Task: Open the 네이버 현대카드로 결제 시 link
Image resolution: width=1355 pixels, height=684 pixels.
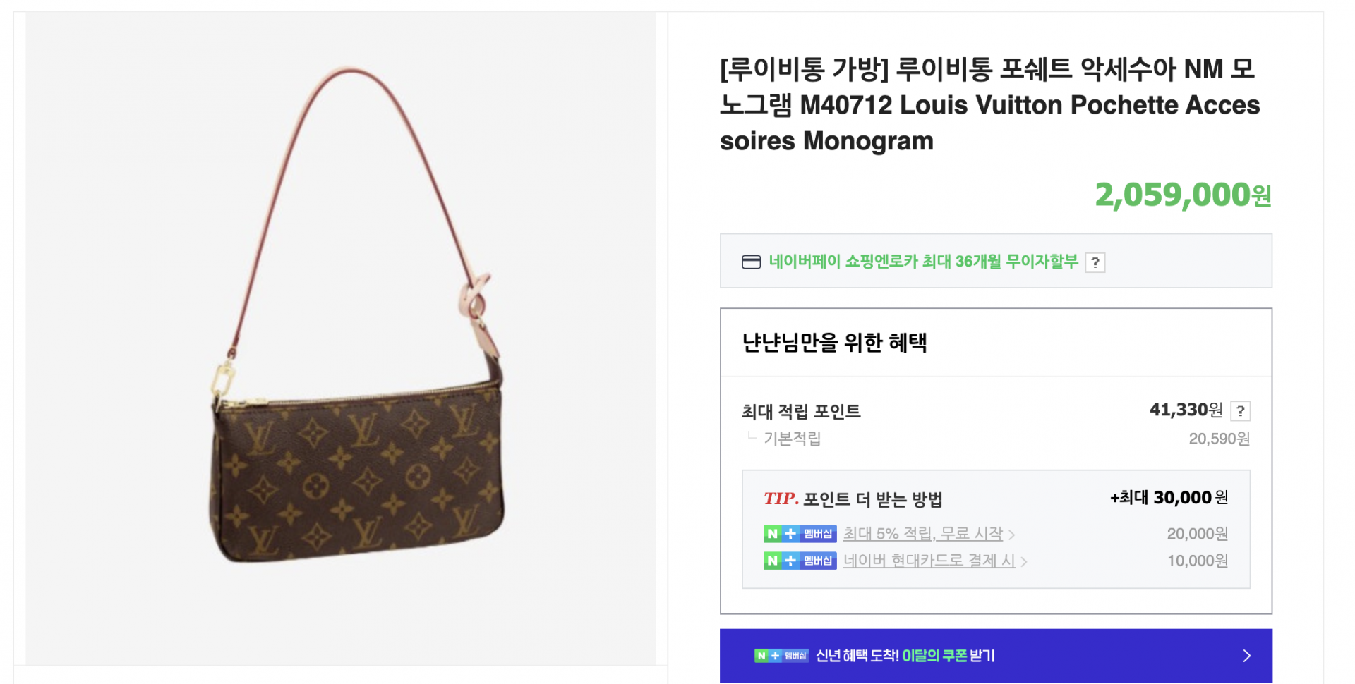Action: click(x=929, y=561)
